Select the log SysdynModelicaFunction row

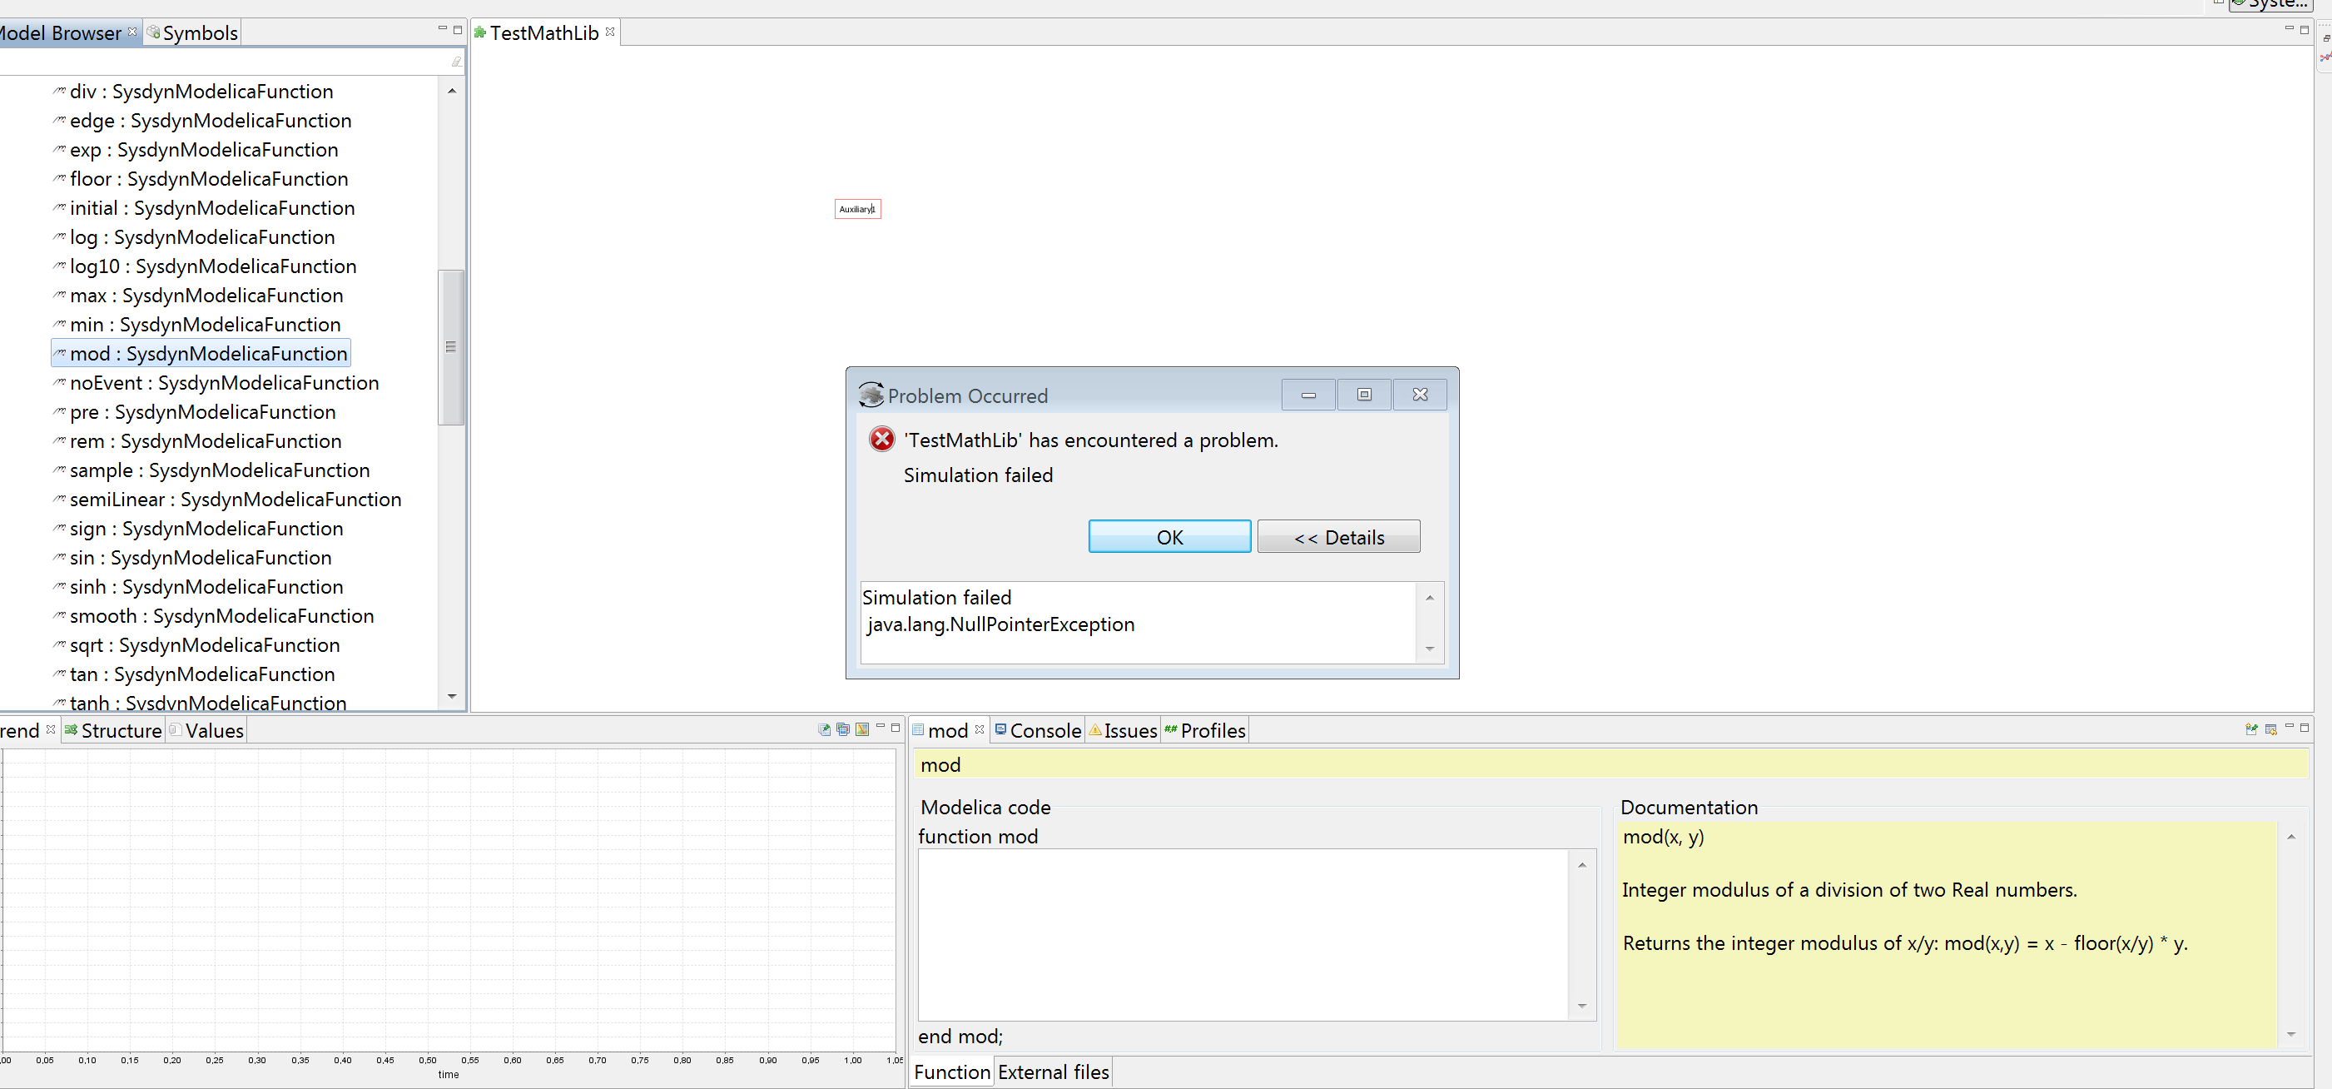pyautogui.click(x=194, y=237)
